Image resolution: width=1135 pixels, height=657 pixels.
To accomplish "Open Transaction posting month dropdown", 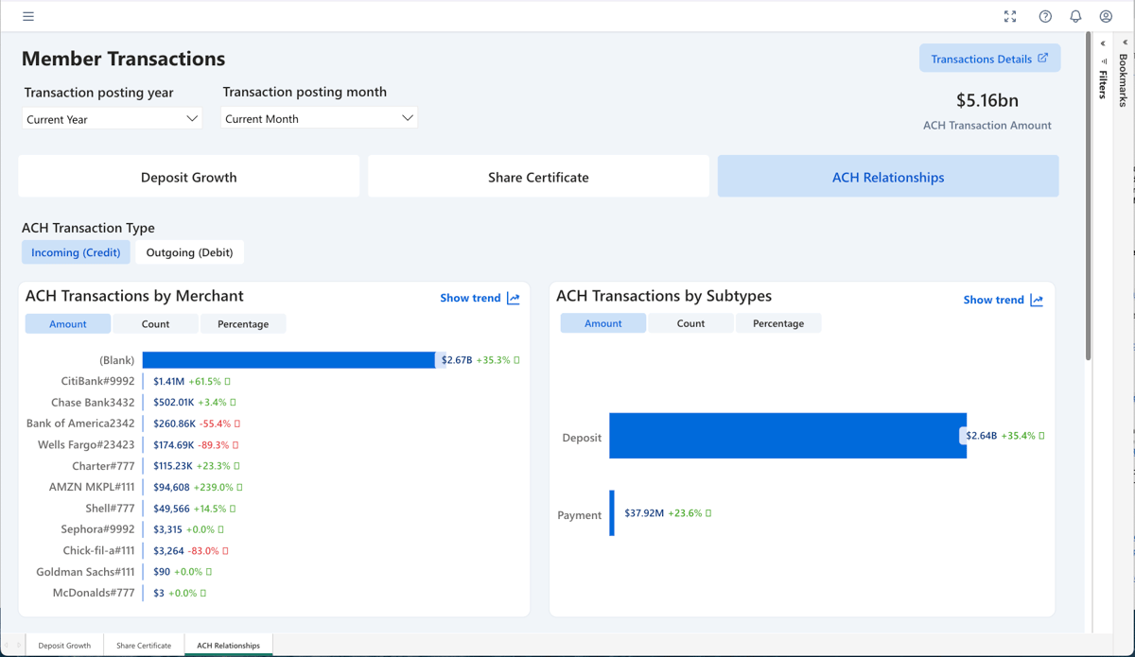I will coord(319,118).
